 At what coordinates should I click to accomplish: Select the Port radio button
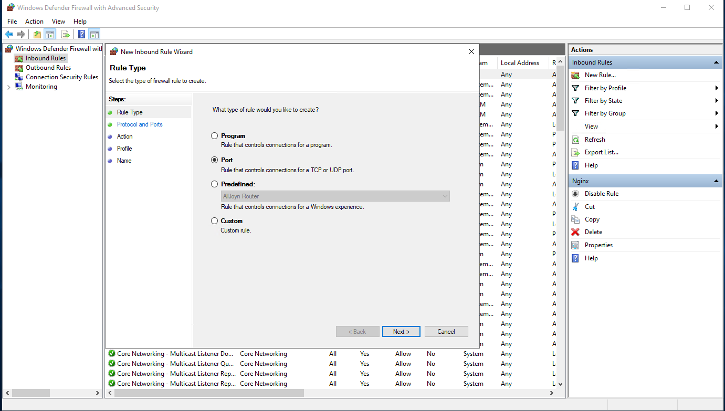(x=214, y=160)
